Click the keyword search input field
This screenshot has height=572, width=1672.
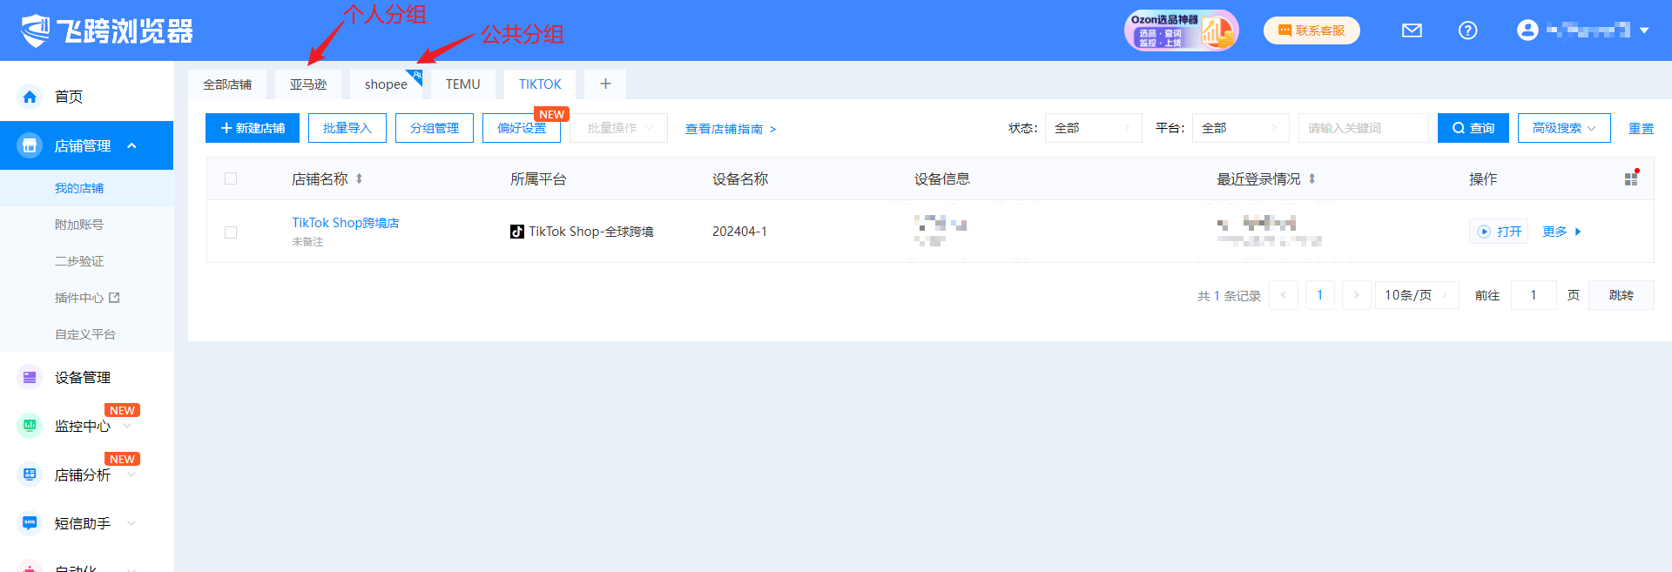(x=1362, y=128)
